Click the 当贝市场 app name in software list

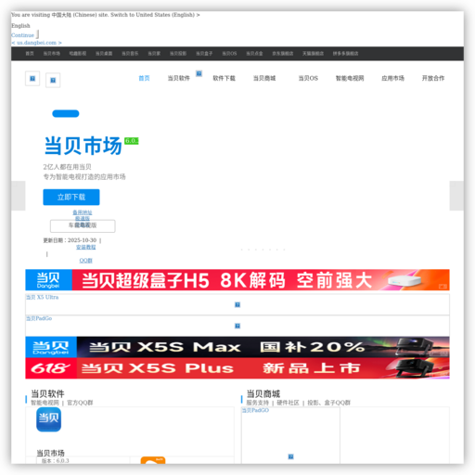click(x=50, y=453)
